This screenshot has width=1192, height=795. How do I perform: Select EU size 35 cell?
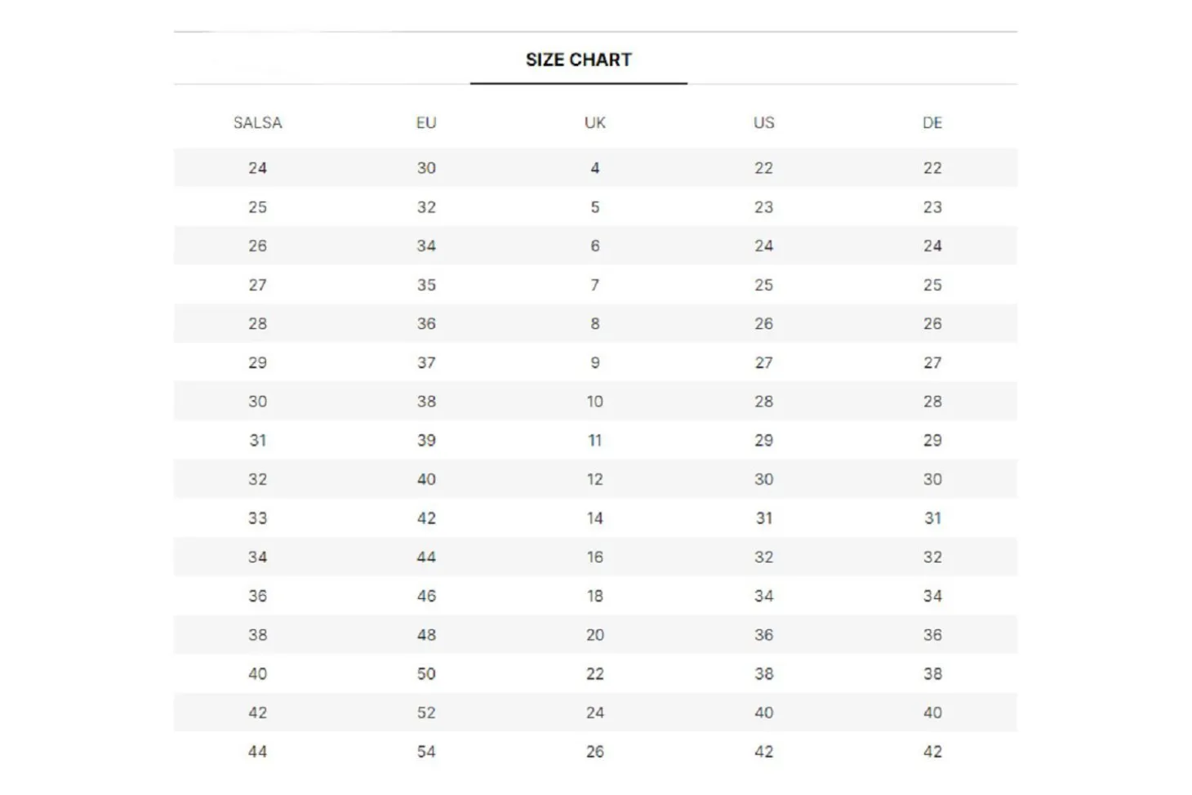(426, 285)
